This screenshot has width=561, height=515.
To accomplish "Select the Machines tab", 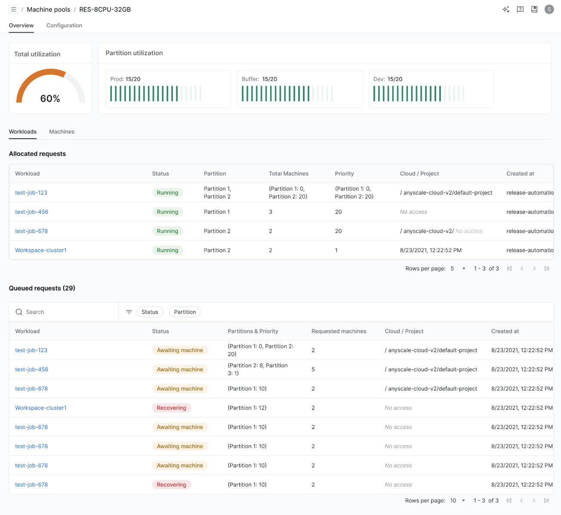I will pos(62,132).
